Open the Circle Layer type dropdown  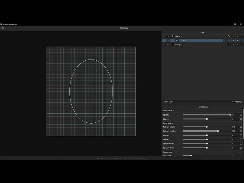click(x=198, y=102)
